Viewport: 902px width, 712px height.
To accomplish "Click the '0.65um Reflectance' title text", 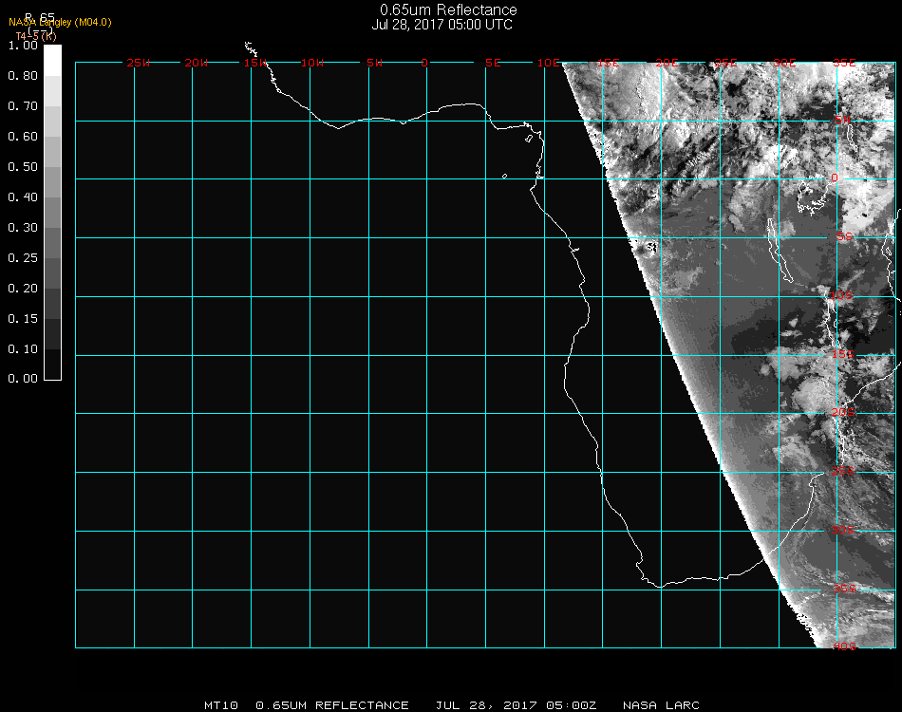I will (448, 9).
